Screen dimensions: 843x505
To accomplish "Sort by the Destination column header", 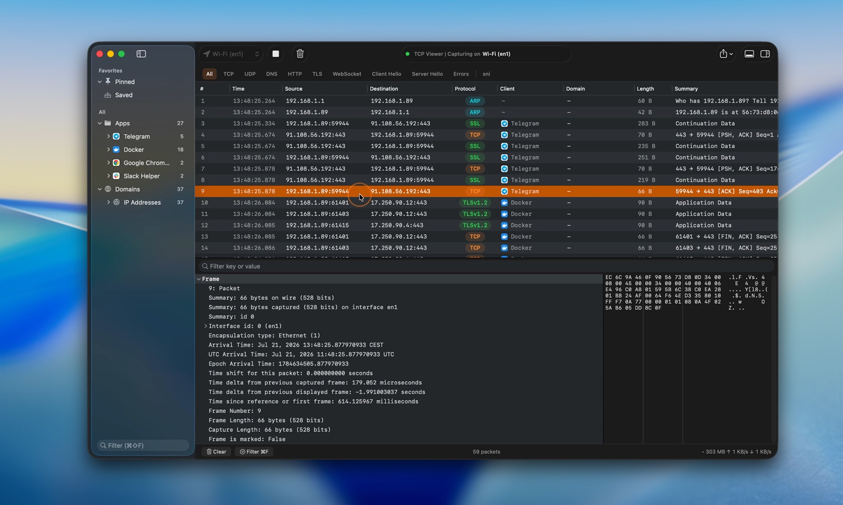I will coord(384,89).
